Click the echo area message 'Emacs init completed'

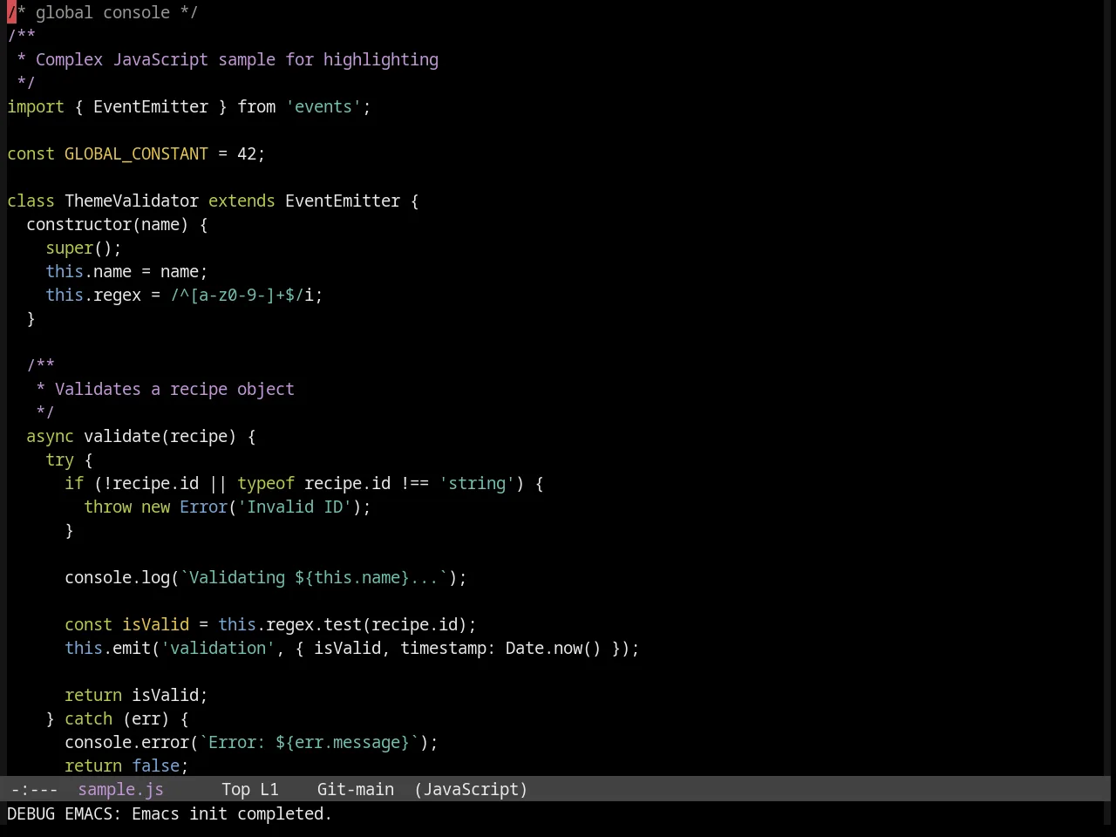[x=232, y=813]
